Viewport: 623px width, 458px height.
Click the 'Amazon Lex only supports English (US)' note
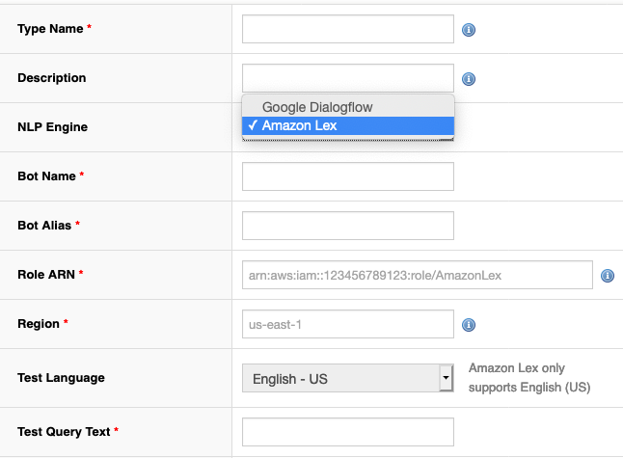[529, 378]
